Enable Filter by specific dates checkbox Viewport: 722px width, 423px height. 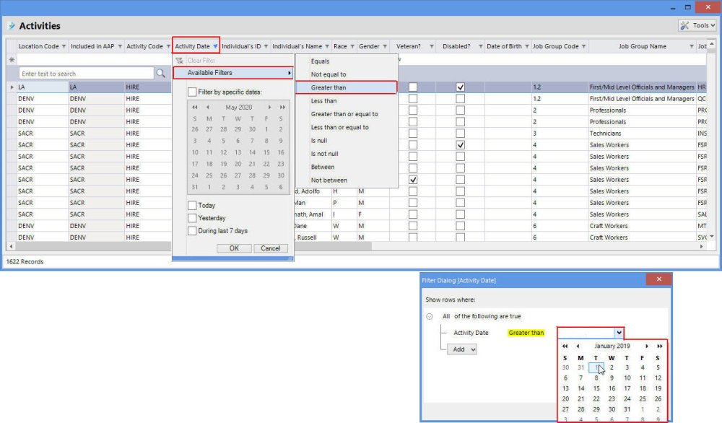pos(192,92)
